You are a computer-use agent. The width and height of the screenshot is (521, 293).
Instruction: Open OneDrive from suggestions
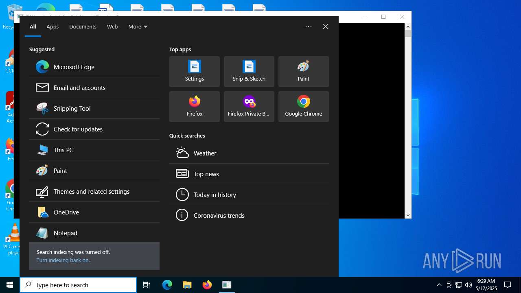pyautogui.click(x=94, y=212)
